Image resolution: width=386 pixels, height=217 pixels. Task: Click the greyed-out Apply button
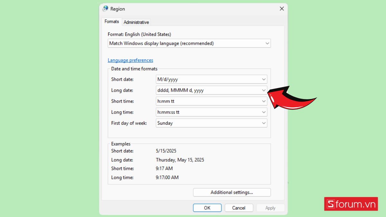coord(270,208)
